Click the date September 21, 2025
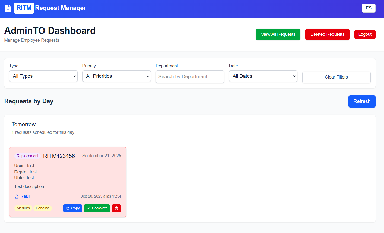This screenshot has height=233, width=384. pos(102,156)
